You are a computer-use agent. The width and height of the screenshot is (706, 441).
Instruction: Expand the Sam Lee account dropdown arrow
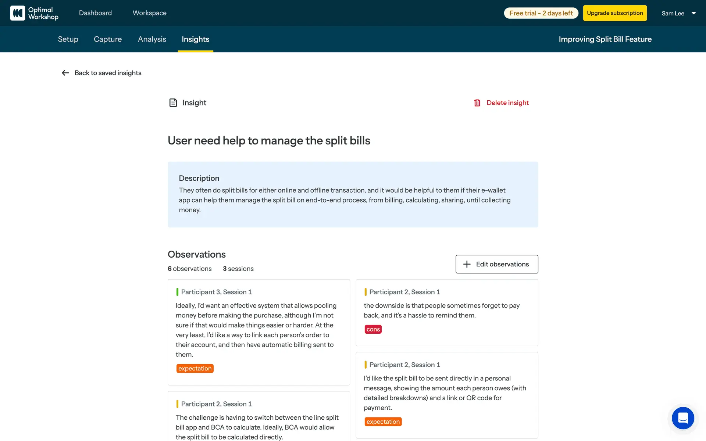pos(693,13)
